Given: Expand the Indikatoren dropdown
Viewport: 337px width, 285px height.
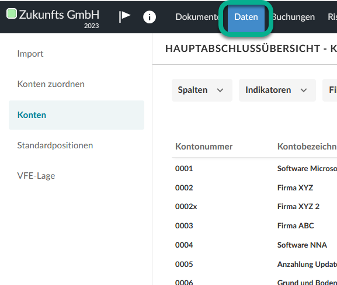Looking at the screenshot, I should tap(277, 90).
